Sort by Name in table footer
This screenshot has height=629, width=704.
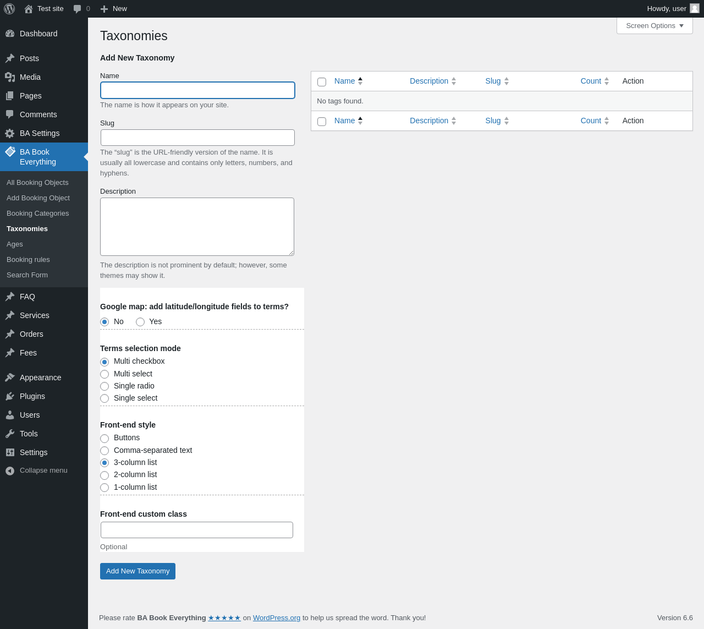349,121
